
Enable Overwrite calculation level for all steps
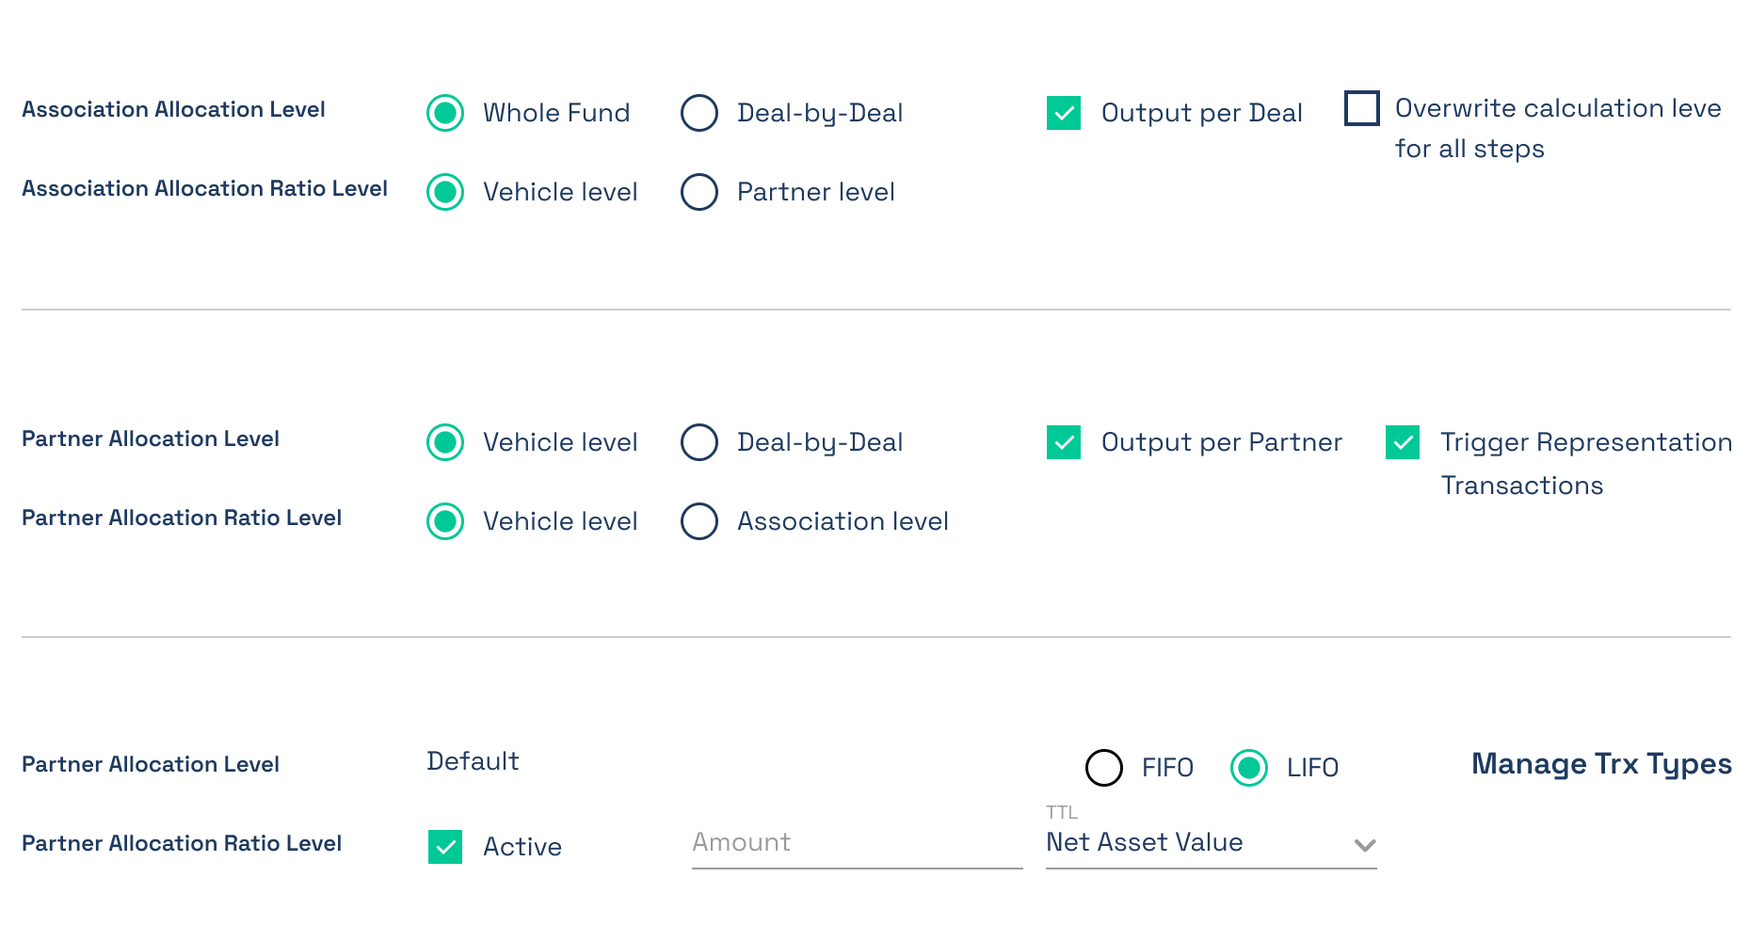tap(1362, 108)
